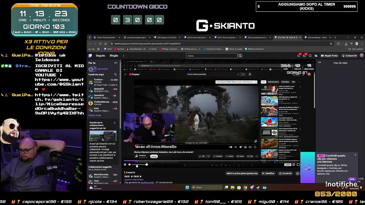Click the Windows taskbar Cerca search box
Screen dimensions: 365x205
[x=207, y=187]
